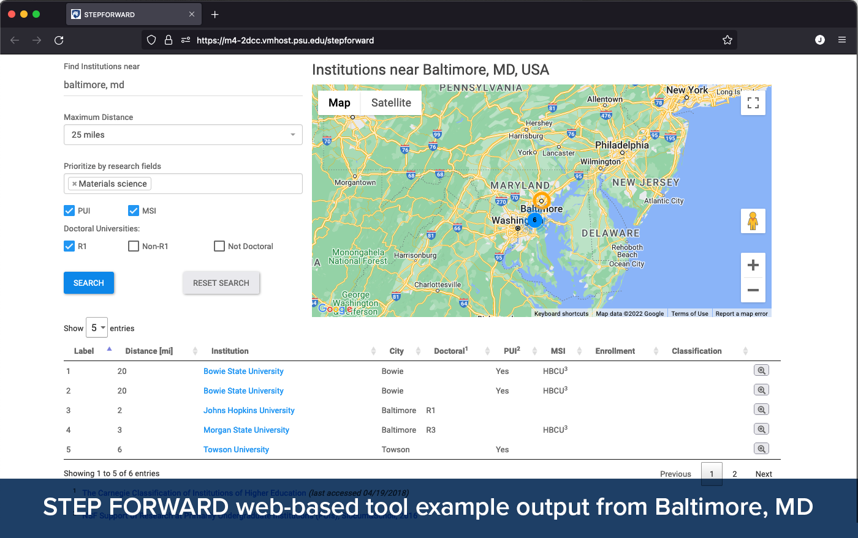The height and width of the screenshot is (538, 858).
Task: Sort table by Label column
Action: click(89, 351)
